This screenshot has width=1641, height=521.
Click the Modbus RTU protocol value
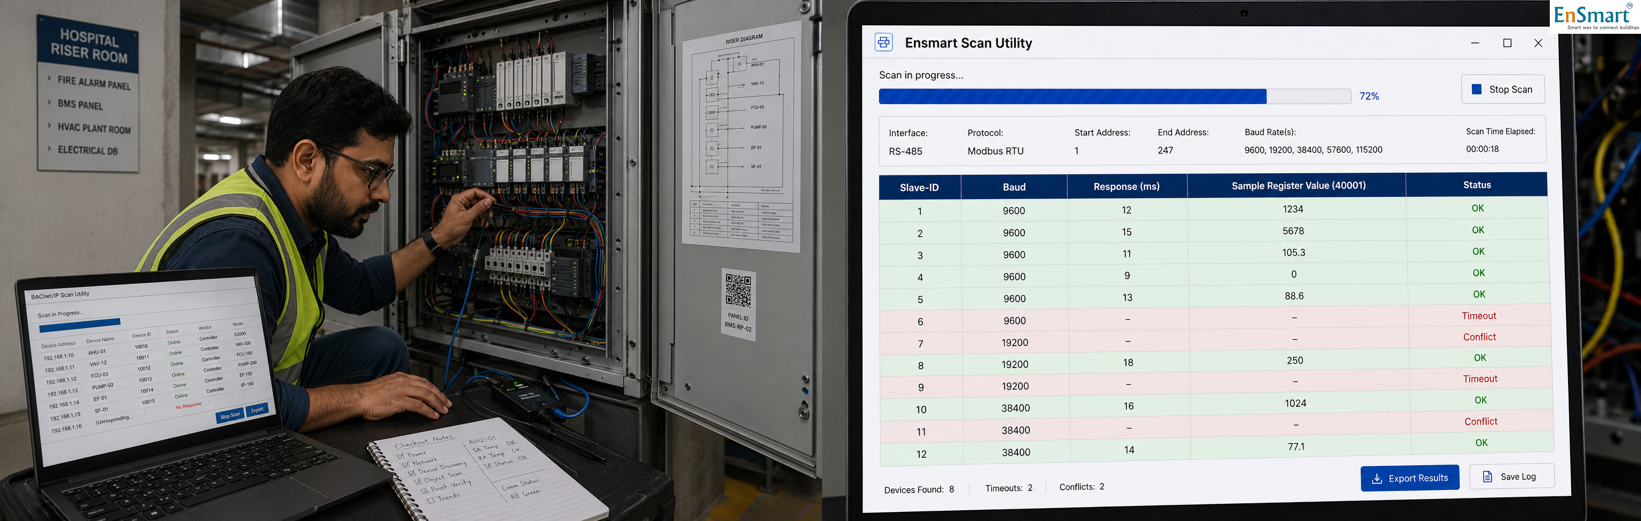tap(995, 151)
